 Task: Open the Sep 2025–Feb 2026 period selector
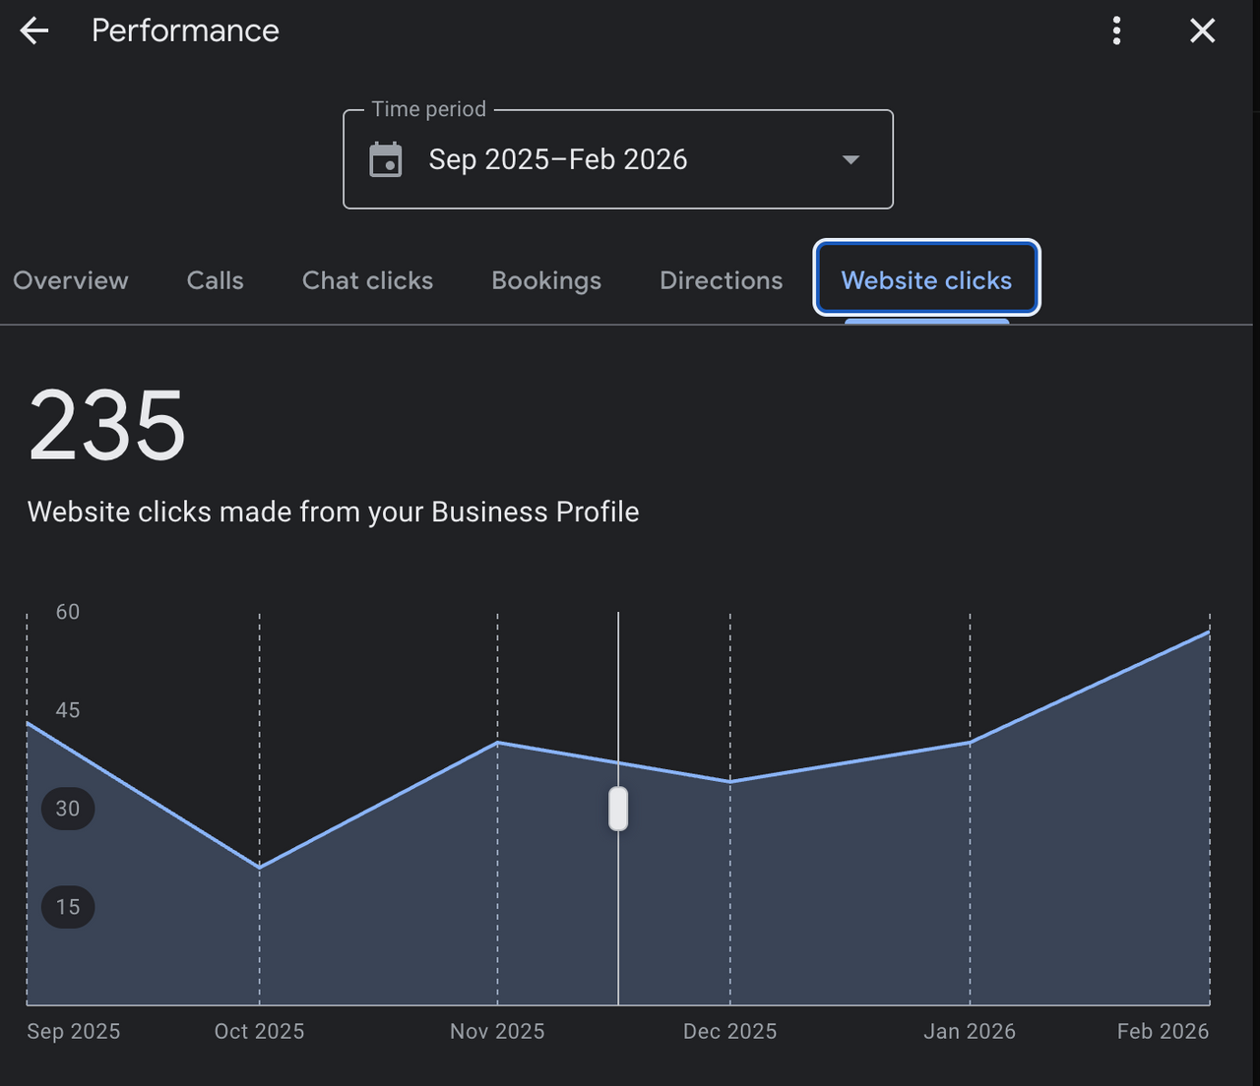pos(618,159)
